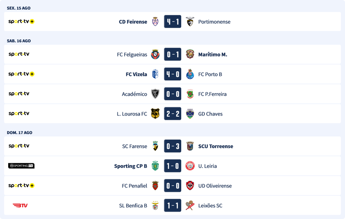Open the FC Felgueiras team link

coord(132,55)
